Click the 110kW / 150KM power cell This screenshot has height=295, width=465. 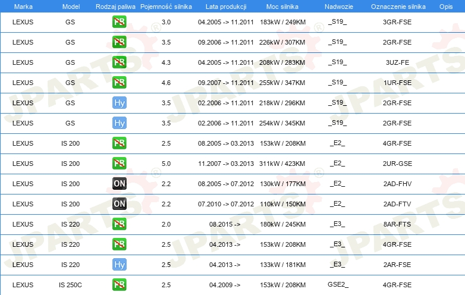point(282,204)
